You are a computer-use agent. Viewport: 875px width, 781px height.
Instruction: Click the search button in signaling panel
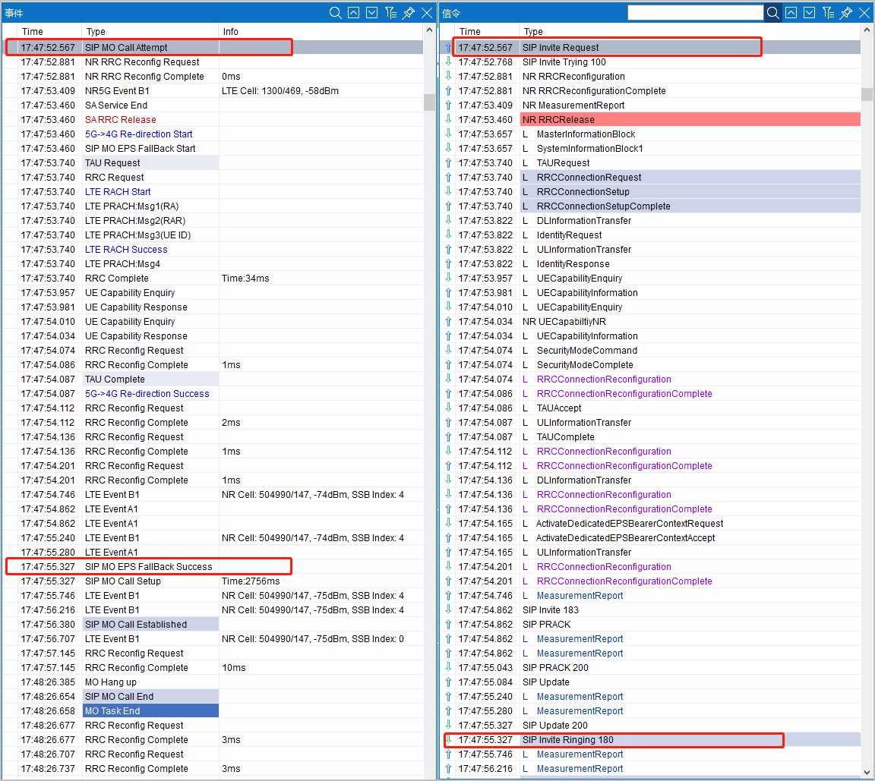click(772, 13)
